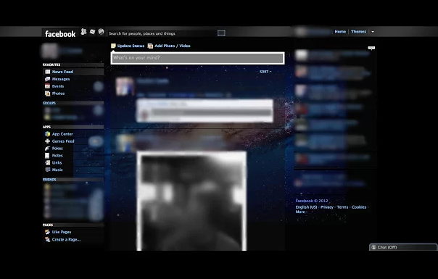Click the News Feed icon

tap(48, 72)
